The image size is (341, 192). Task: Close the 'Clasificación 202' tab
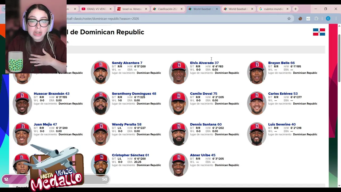click(x=182, y=9)
